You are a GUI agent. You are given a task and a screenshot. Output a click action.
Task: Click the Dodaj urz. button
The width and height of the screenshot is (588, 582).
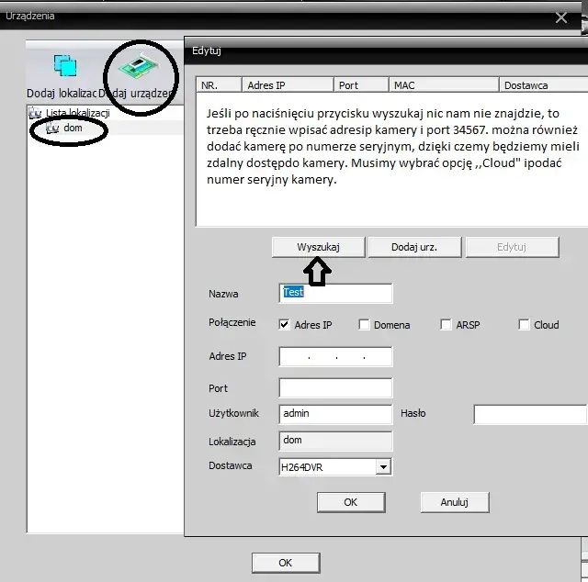414,247
